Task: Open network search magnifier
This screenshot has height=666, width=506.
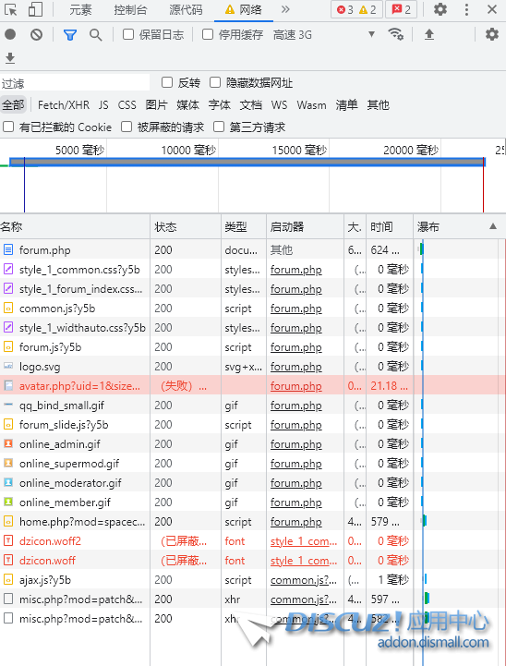Action: click(95, 35)
